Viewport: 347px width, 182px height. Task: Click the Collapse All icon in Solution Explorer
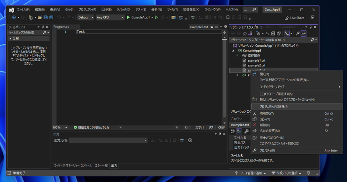click(273, 33)
